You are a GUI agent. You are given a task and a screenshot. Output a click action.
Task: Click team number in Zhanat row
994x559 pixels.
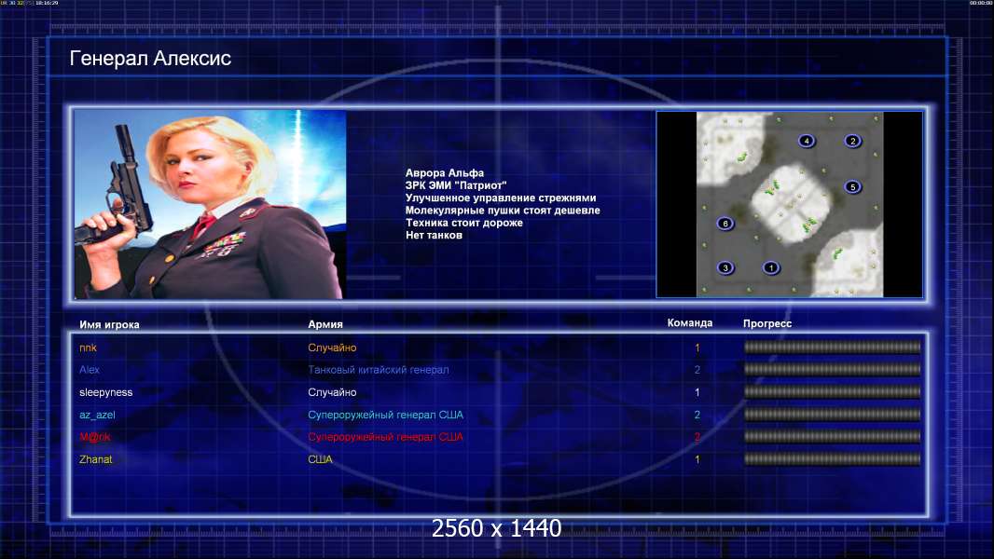click(697, 459)
